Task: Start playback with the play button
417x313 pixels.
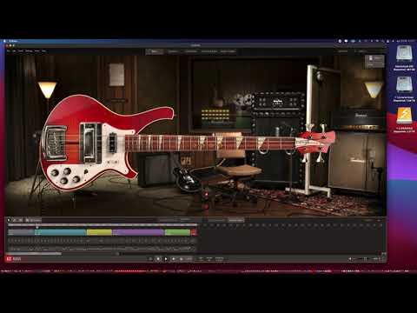Action: coord(166,259)
